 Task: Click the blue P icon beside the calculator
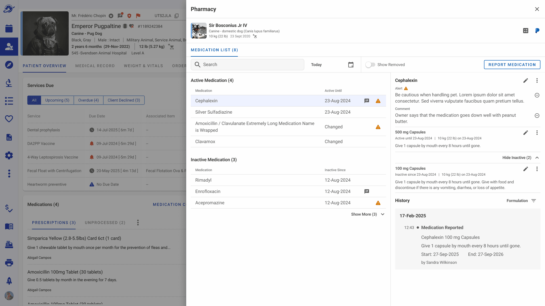[x=537, y=31]
